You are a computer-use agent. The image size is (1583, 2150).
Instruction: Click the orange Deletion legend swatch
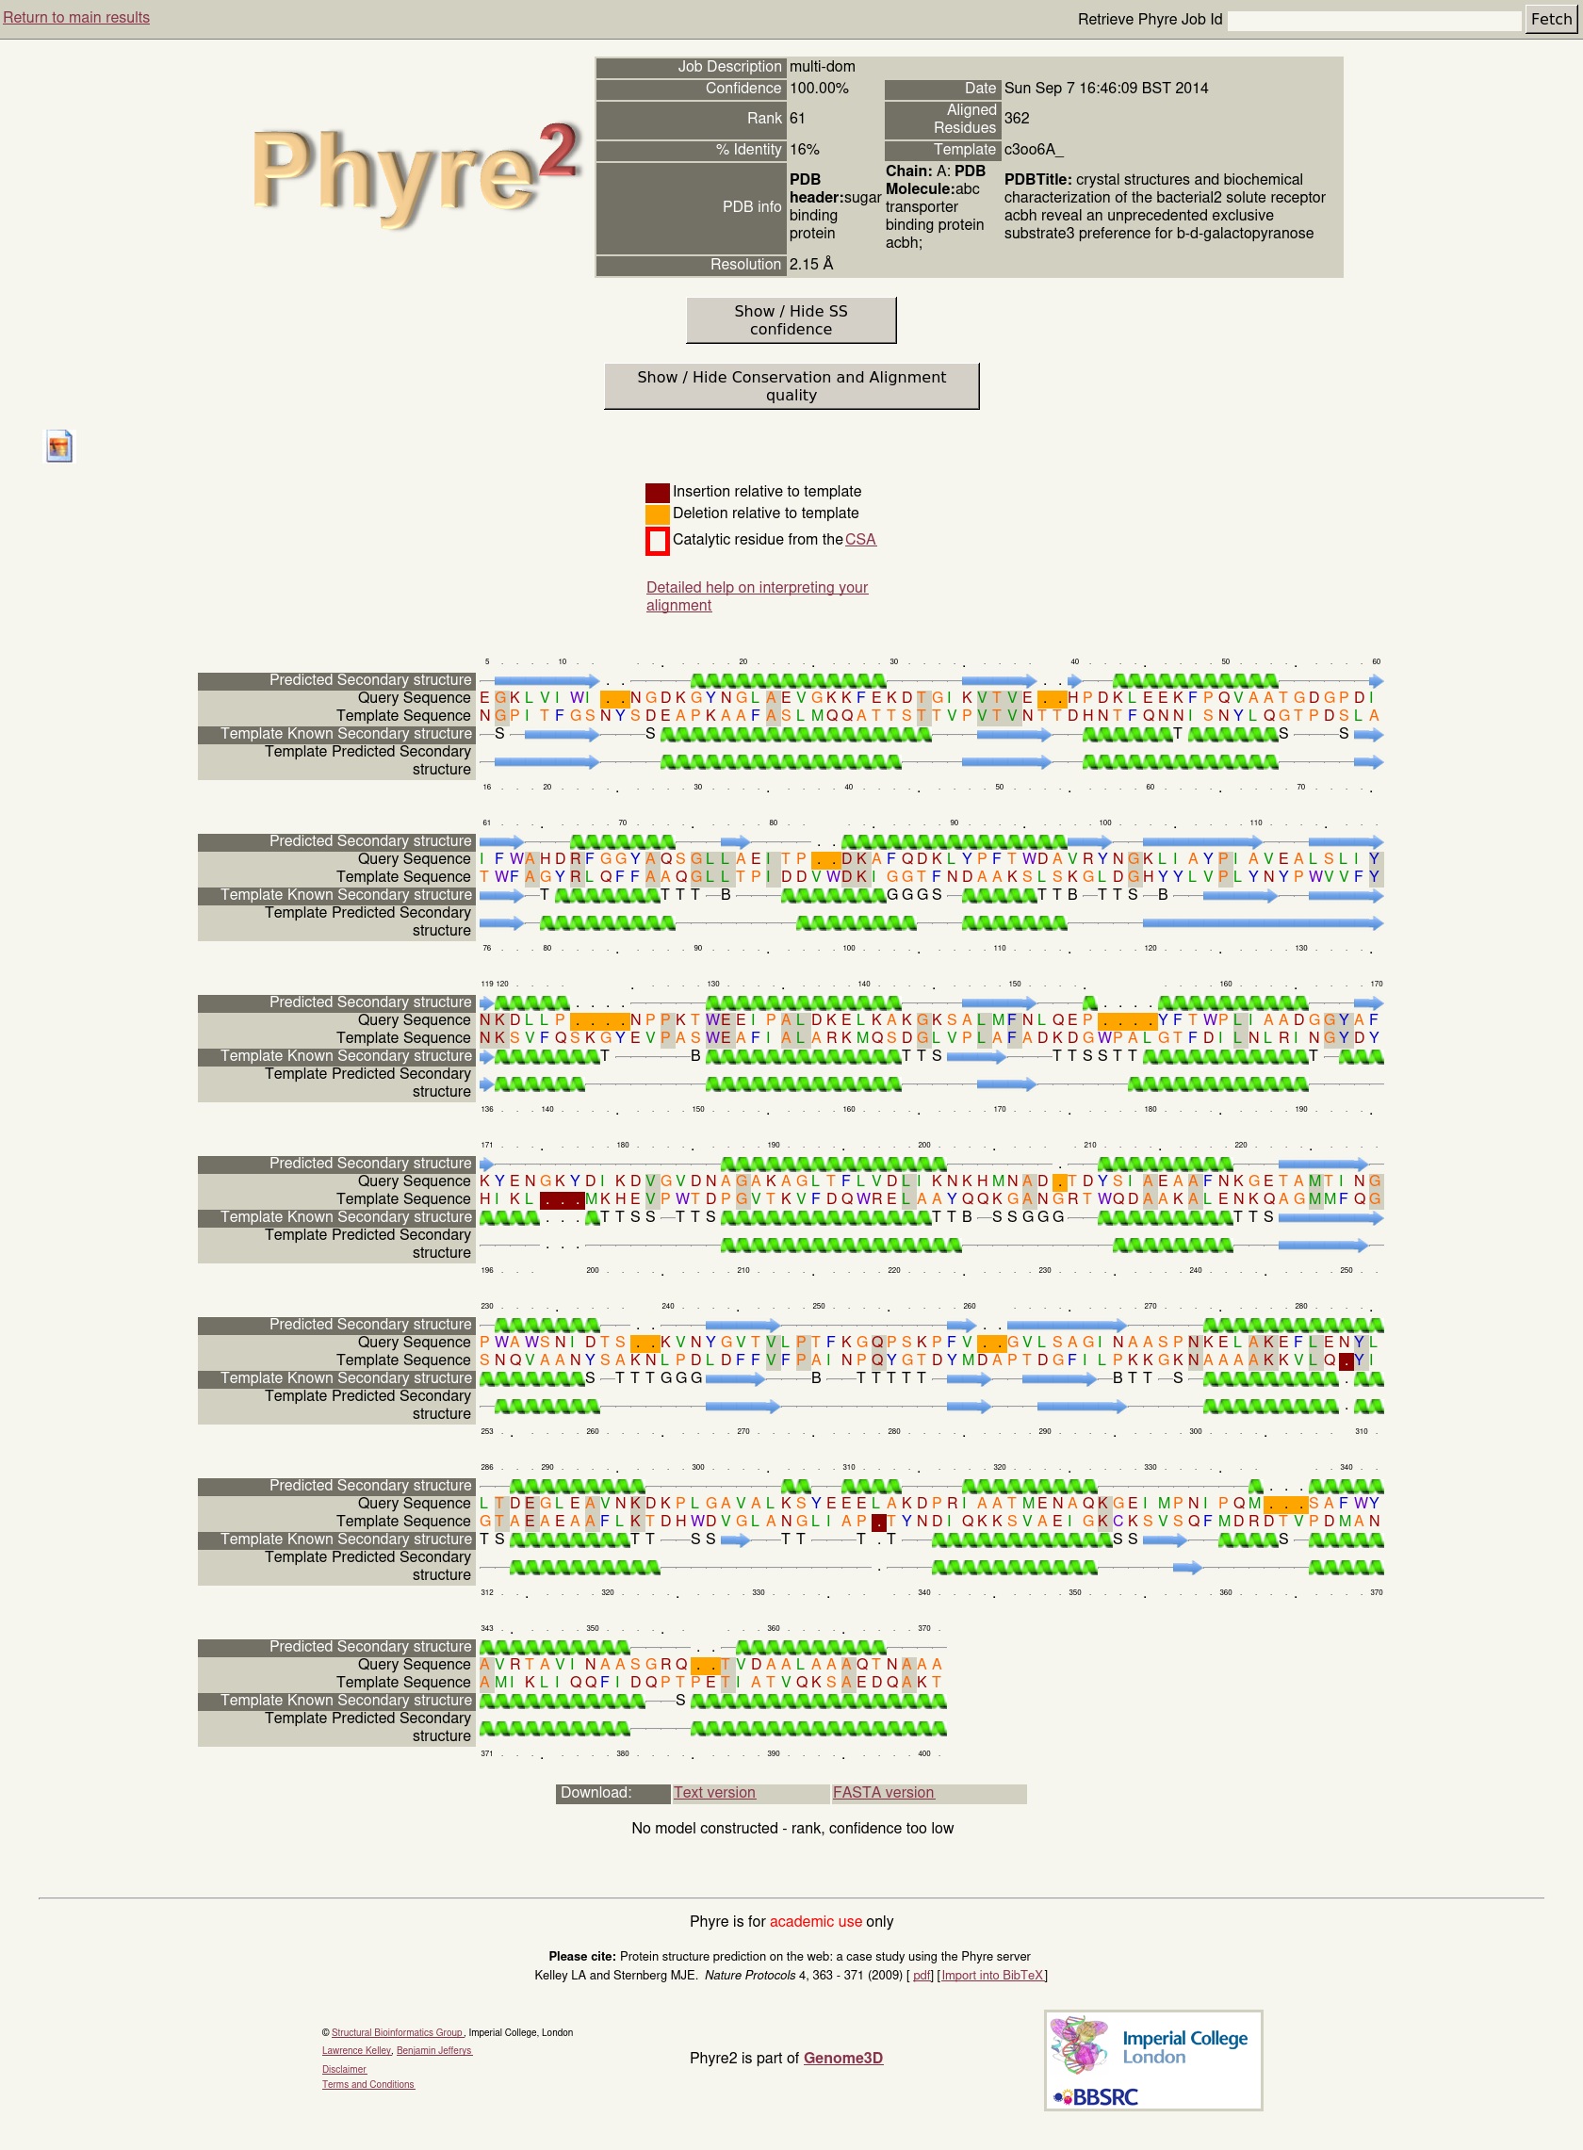click(657, 514)
